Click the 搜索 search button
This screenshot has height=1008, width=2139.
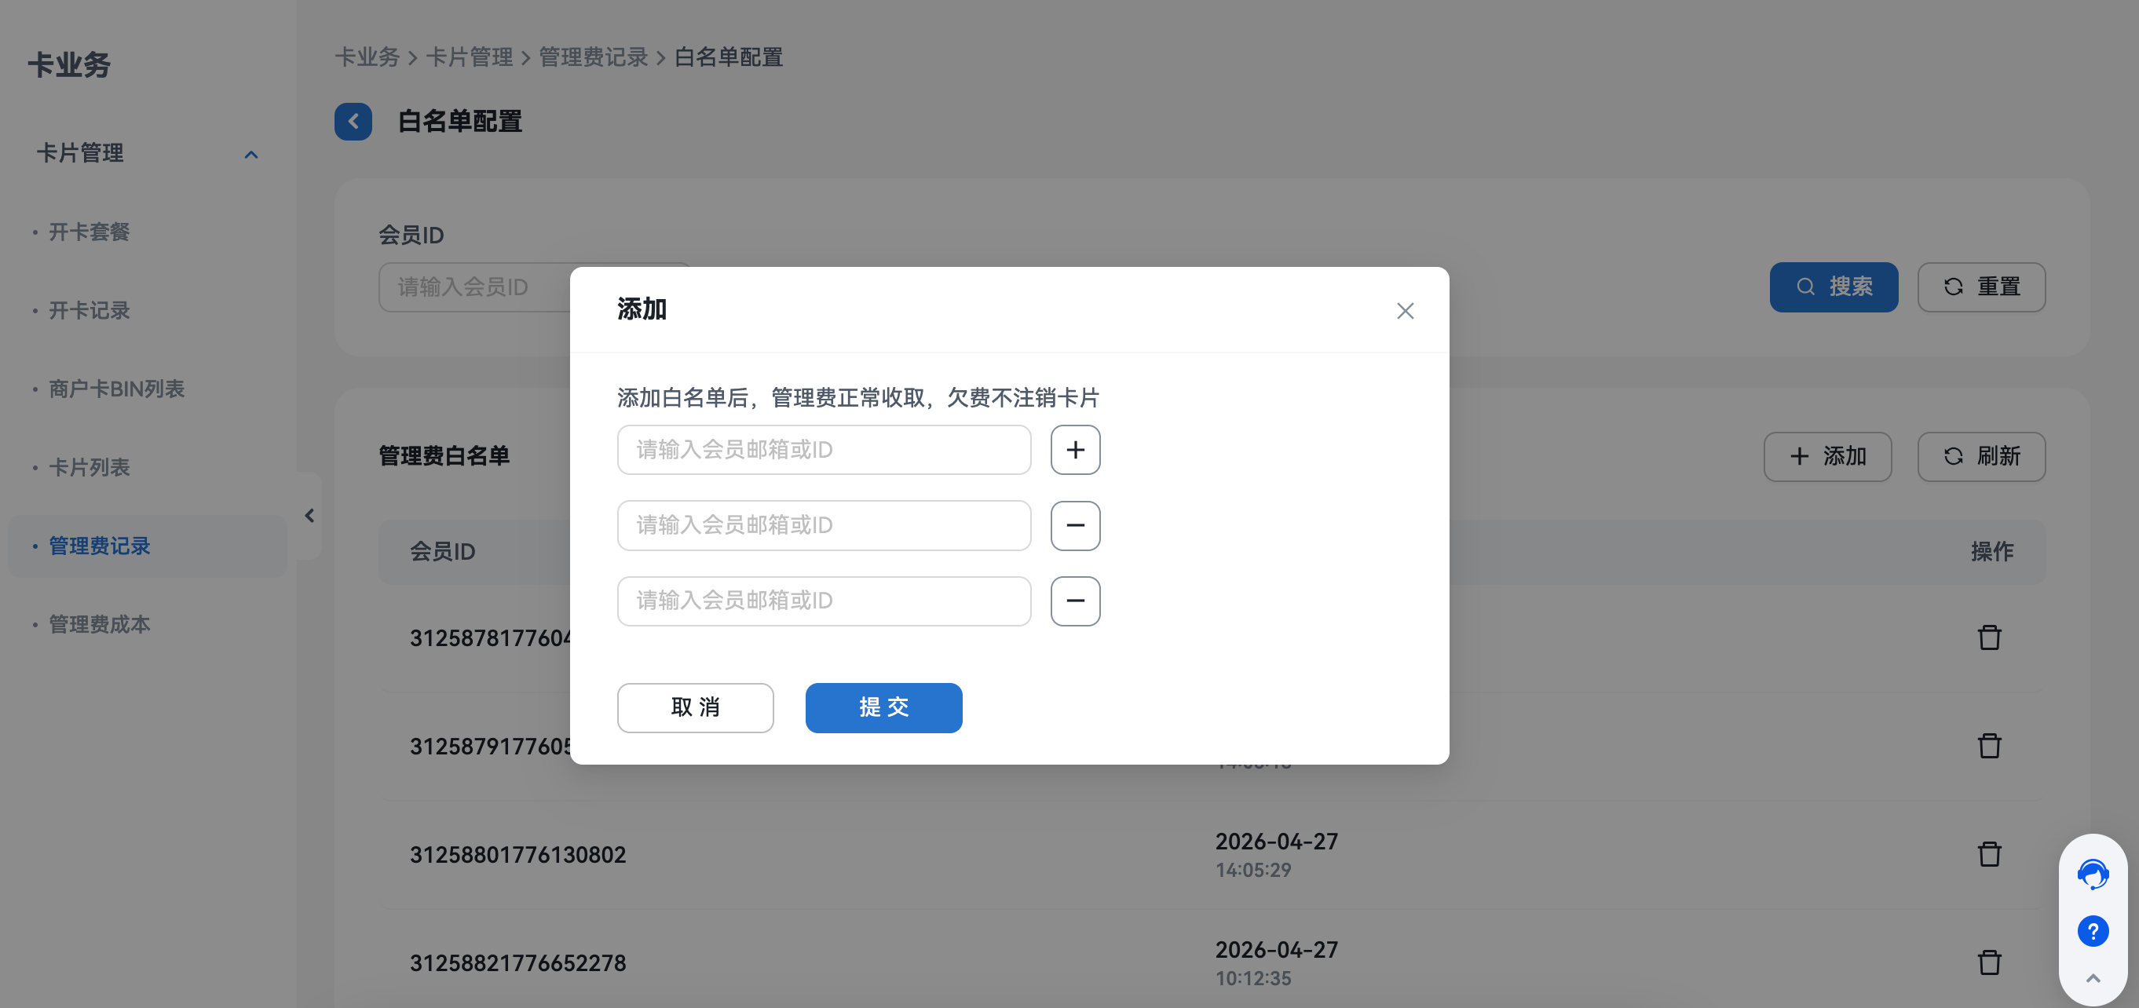pos(1834,287)
